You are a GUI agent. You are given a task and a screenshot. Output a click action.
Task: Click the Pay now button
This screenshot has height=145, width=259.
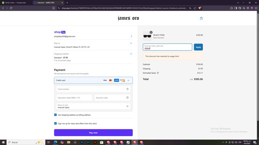(x=93, y=133)
